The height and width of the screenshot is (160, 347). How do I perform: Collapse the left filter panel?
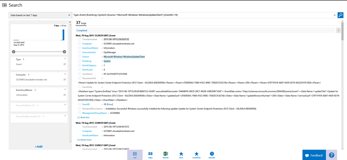tap(70, 22)
